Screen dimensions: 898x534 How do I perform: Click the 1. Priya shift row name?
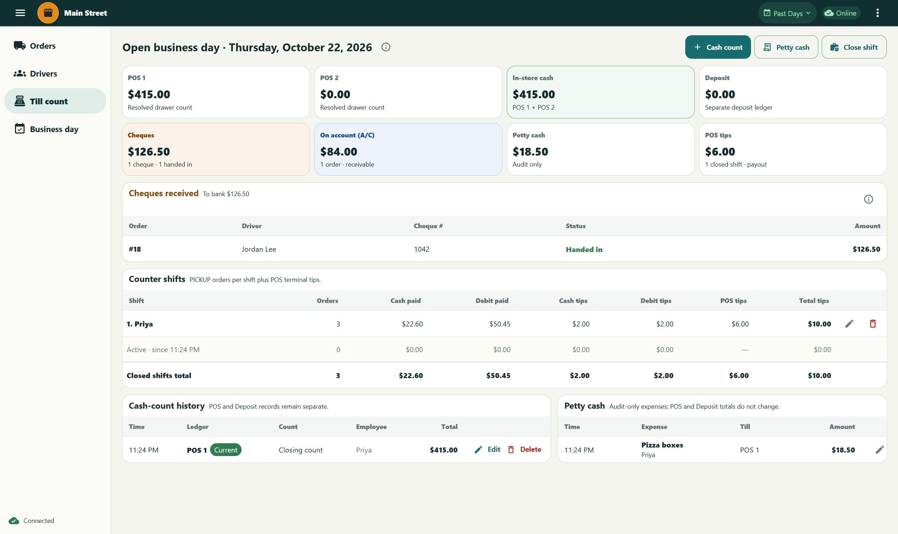140,324
